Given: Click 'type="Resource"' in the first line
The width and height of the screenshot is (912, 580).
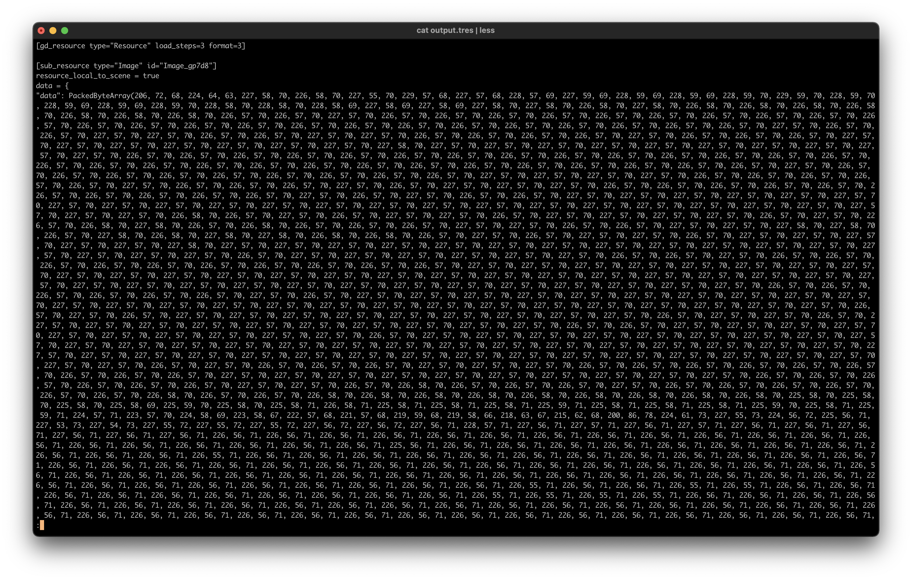Looking at the screenshot, I should 120,46.
